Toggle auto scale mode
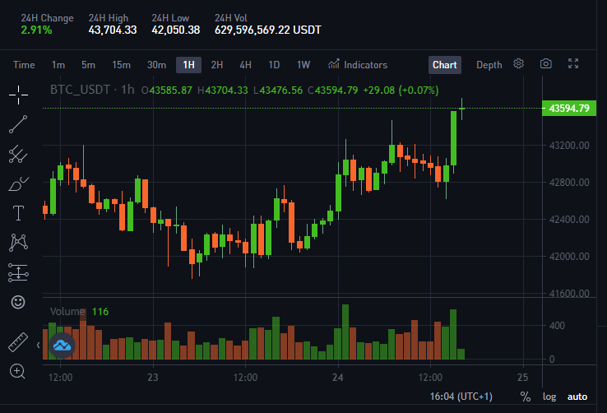Viewport: 607px width, 413px height. [x=577, y=397]
